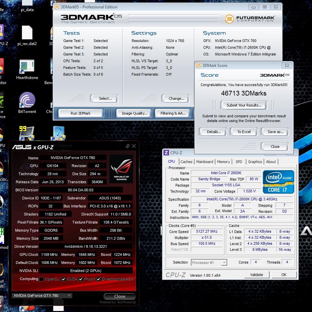Close the 3DMark Score dialog via title X
This screenshot has height=312, width=312.
pyautogui.click(x=287, y=65)
